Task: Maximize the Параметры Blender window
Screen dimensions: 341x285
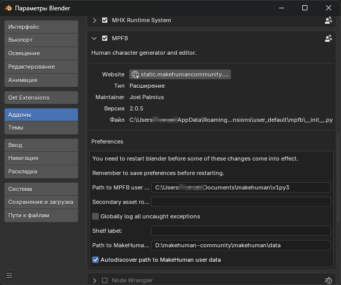Action: pyautogui.click(x=305, y=8)
